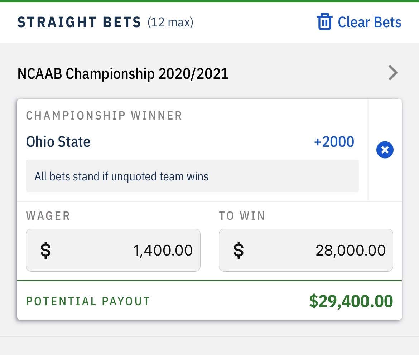Click 1,400.00 wager value text

point(163,250)
